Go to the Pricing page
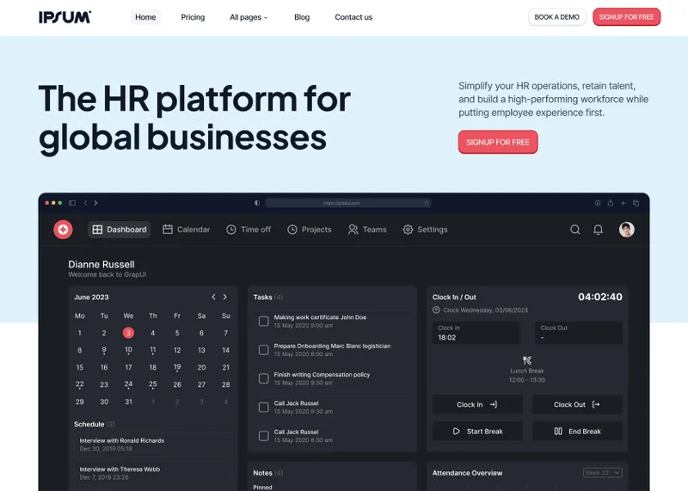 click(x=193, y=17)
